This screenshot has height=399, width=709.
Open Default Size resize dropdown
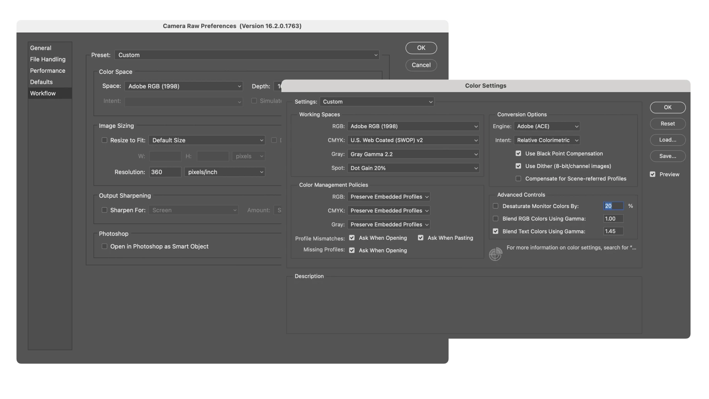[207, 140]
